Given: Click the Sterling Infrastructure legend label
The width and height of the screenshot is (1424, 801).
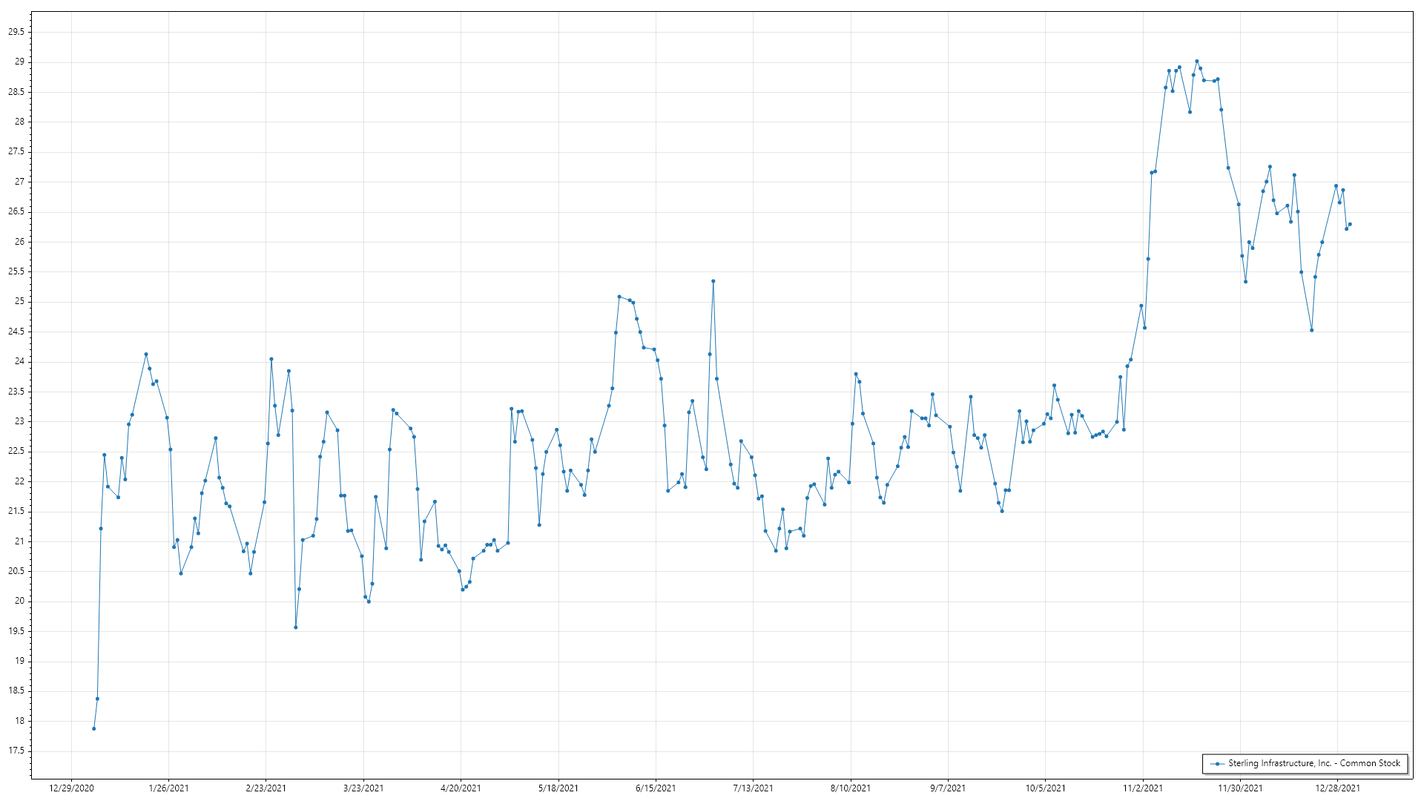Looking at the screenshot, I should pyautogui.click(x=1313, y=763).
